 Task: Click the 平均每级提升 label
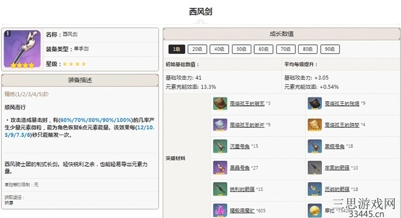pos(301,64)
